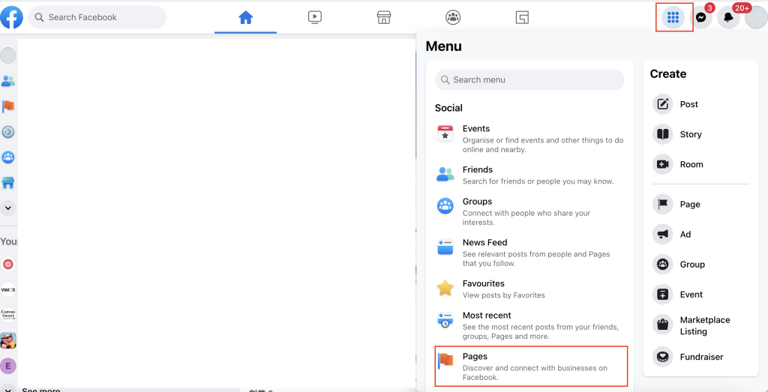Create a Marketplace Listing
The image size is (768, 392).
[x=701, y=325]
